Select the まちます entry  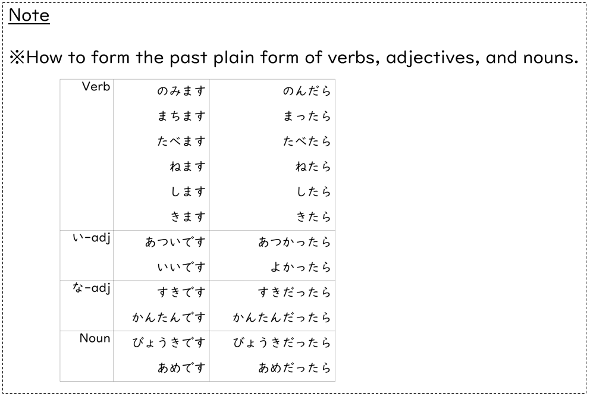tap(181, 117)
